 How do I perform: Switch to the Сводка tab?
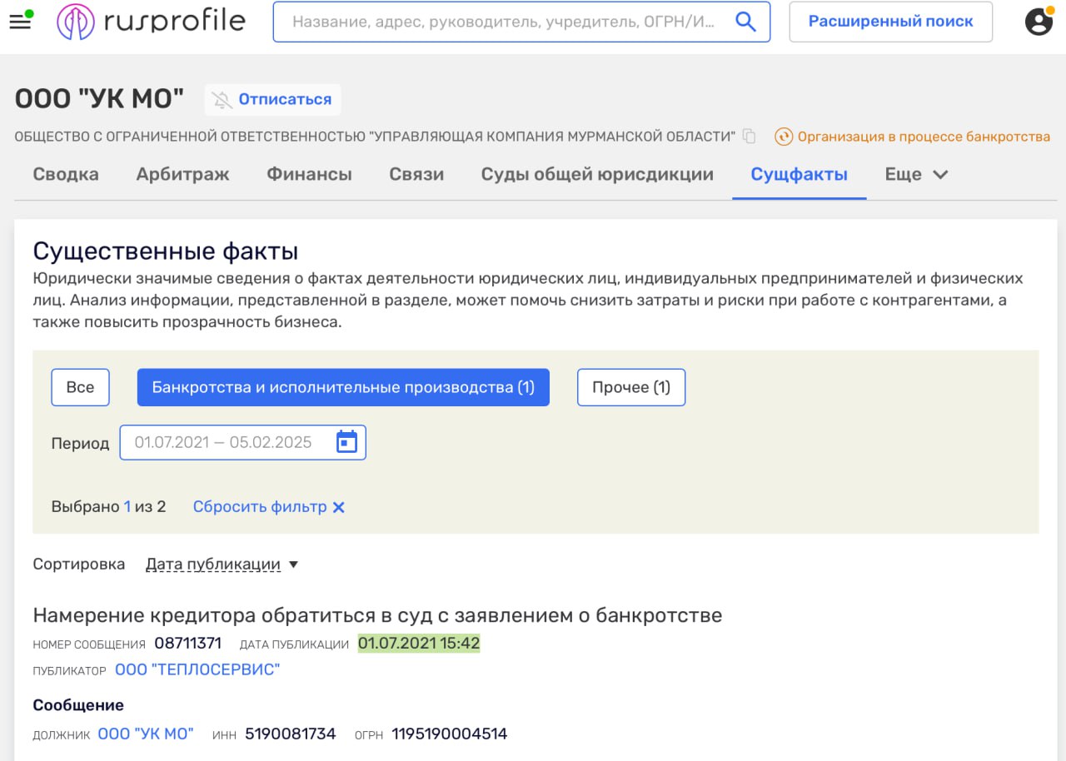tap(66, 175)
